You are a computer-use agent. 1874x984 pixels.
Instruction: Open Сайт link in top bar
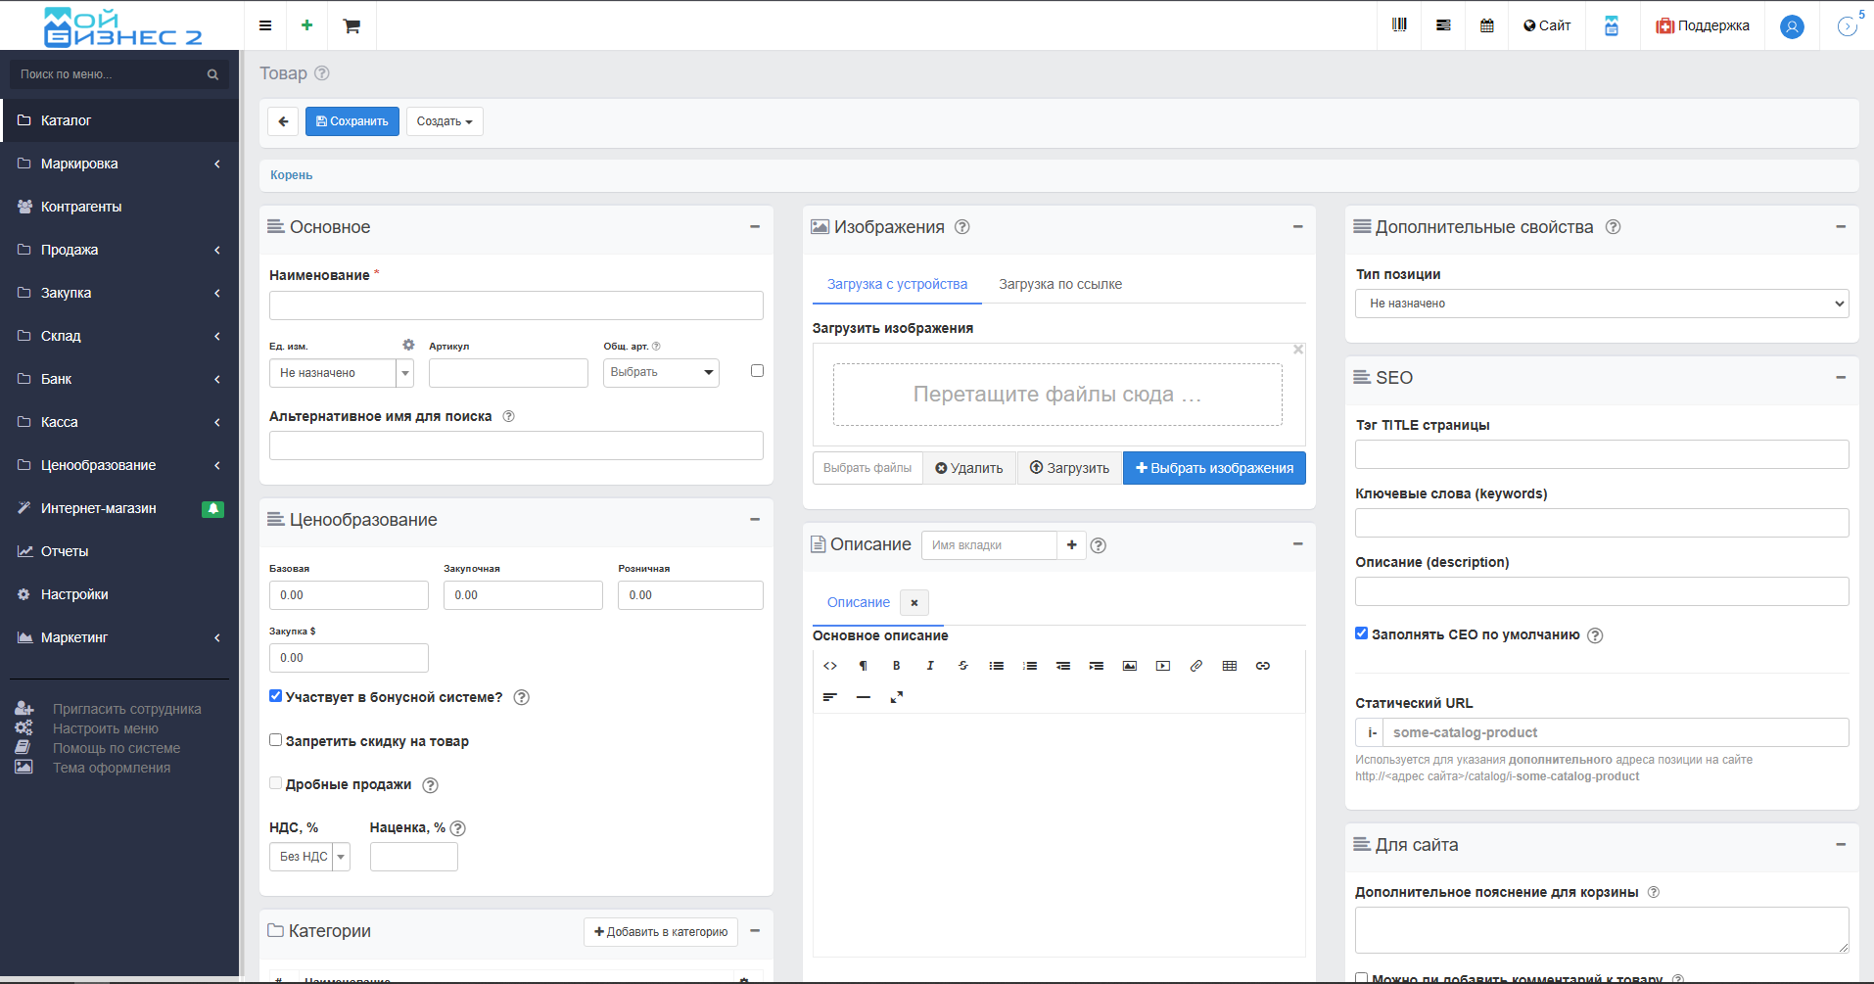[x=1547, y=25]
